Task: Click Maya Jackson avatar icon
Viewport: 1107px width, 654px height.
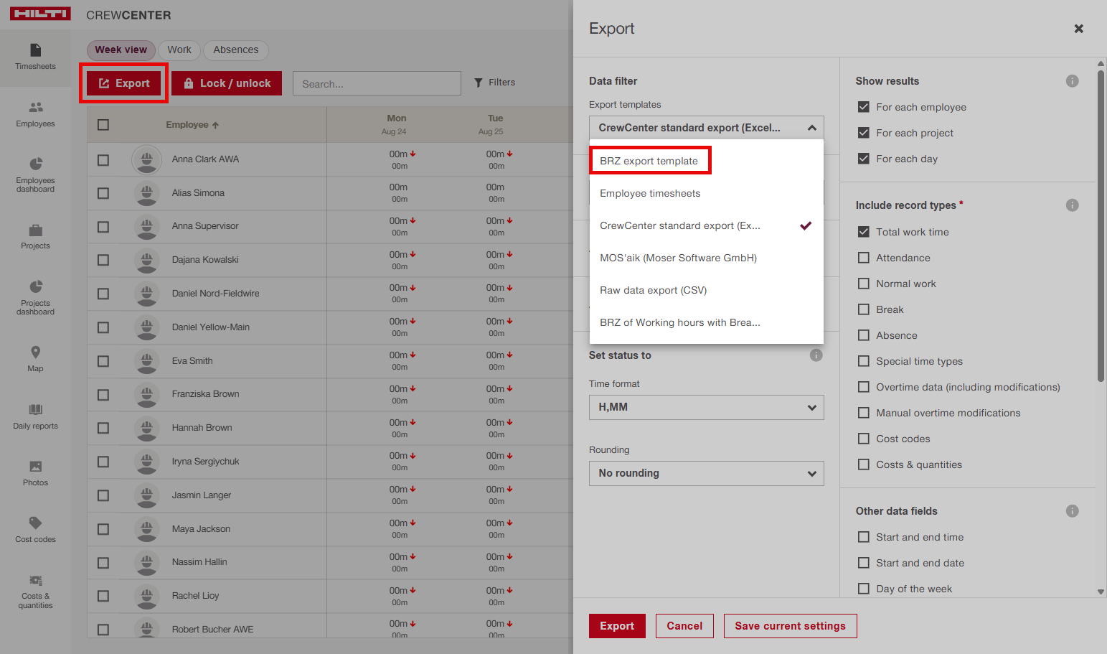Action: click(x=146, y=529)
